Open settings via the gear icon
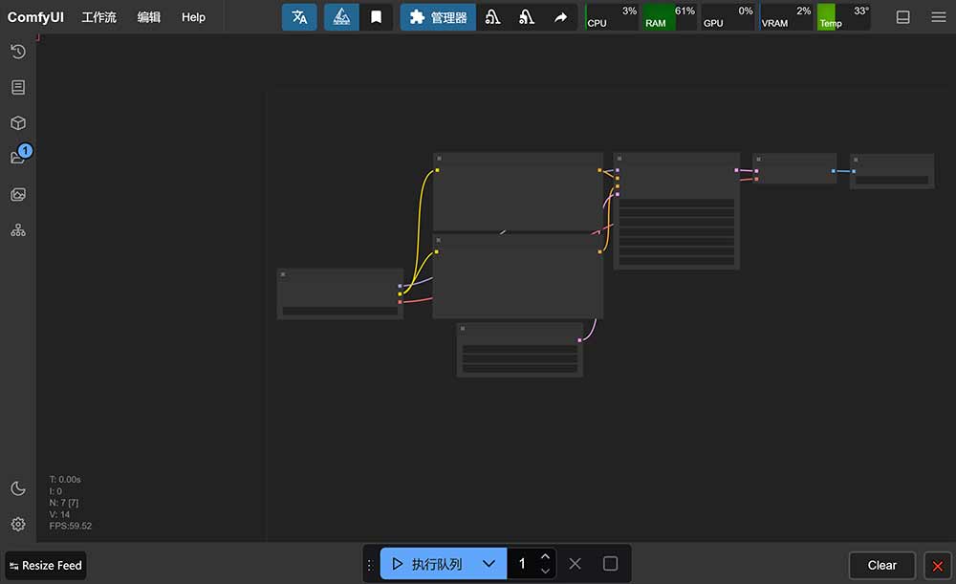956x584 pixels. pos(18,524)
